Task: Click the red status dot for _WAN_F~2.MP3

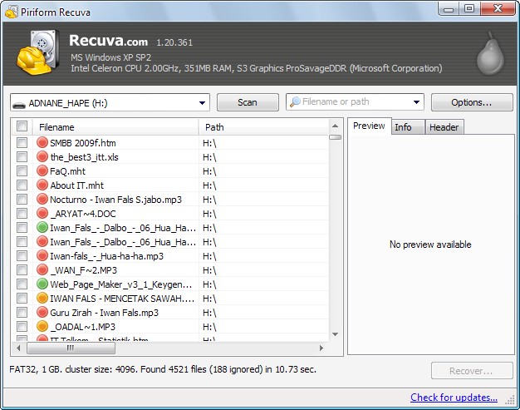Action: click(42, 269)
